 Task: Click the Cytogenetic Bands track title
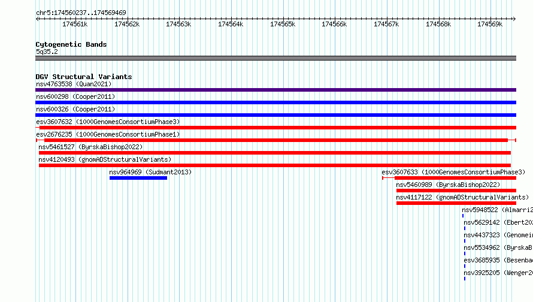pyautogui.click(x=71, y=44)
